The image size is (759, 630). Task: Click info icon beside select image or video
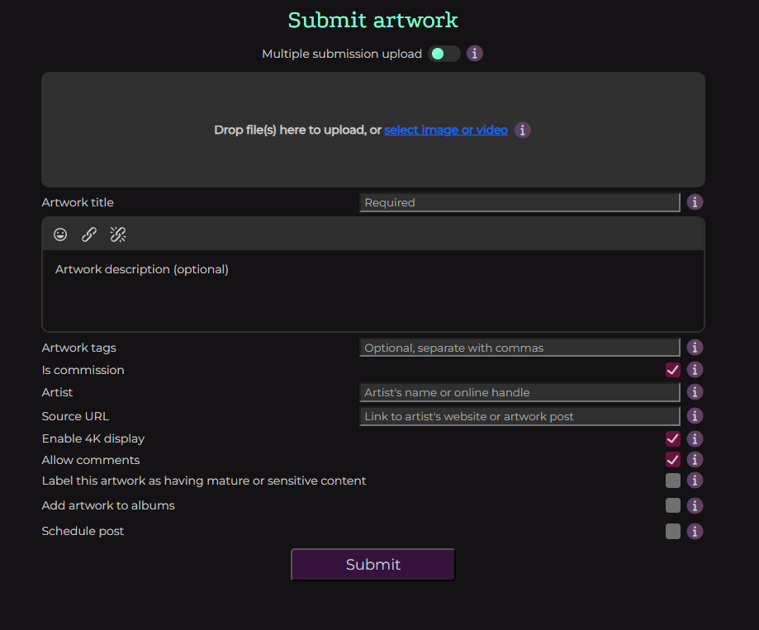522,130
